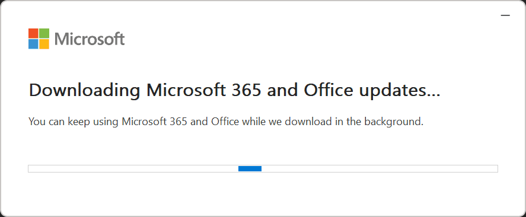Click "You can keep using" in description
526x217 pixels.
point(74,122)
